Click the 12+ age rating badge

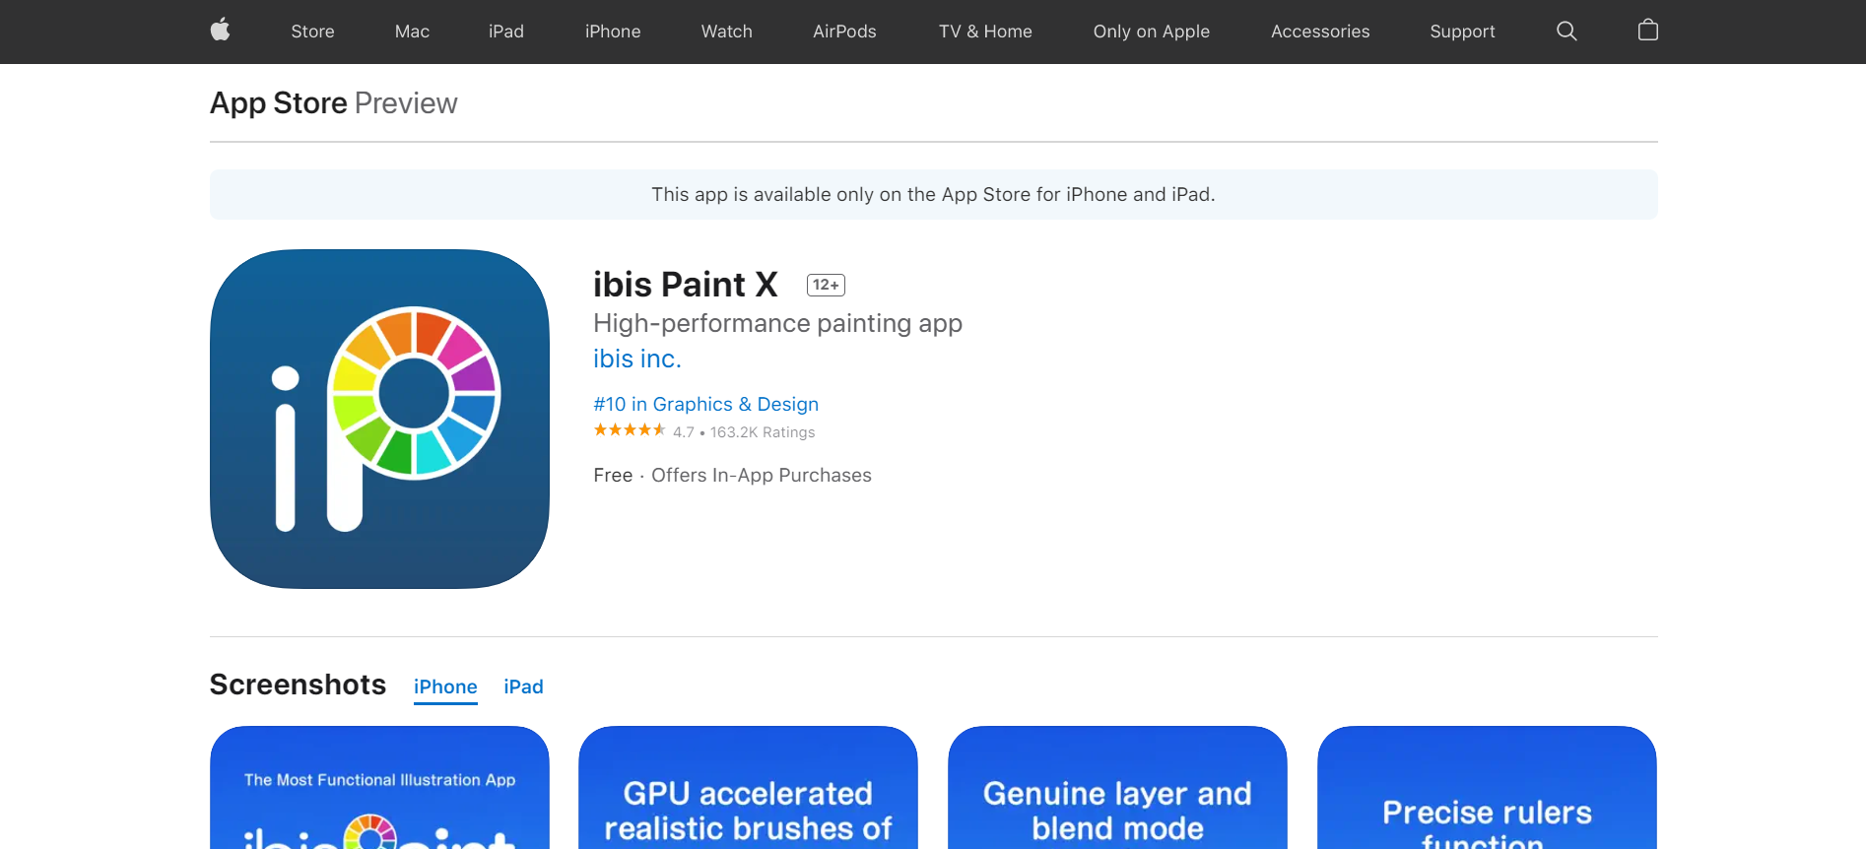tap(826, 285)
